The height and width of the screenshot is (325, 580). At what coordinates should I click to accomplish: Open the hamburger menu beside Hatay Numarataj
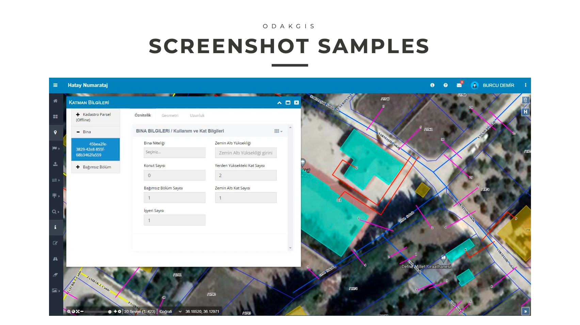pyautogui.click(x=55, y=85)
